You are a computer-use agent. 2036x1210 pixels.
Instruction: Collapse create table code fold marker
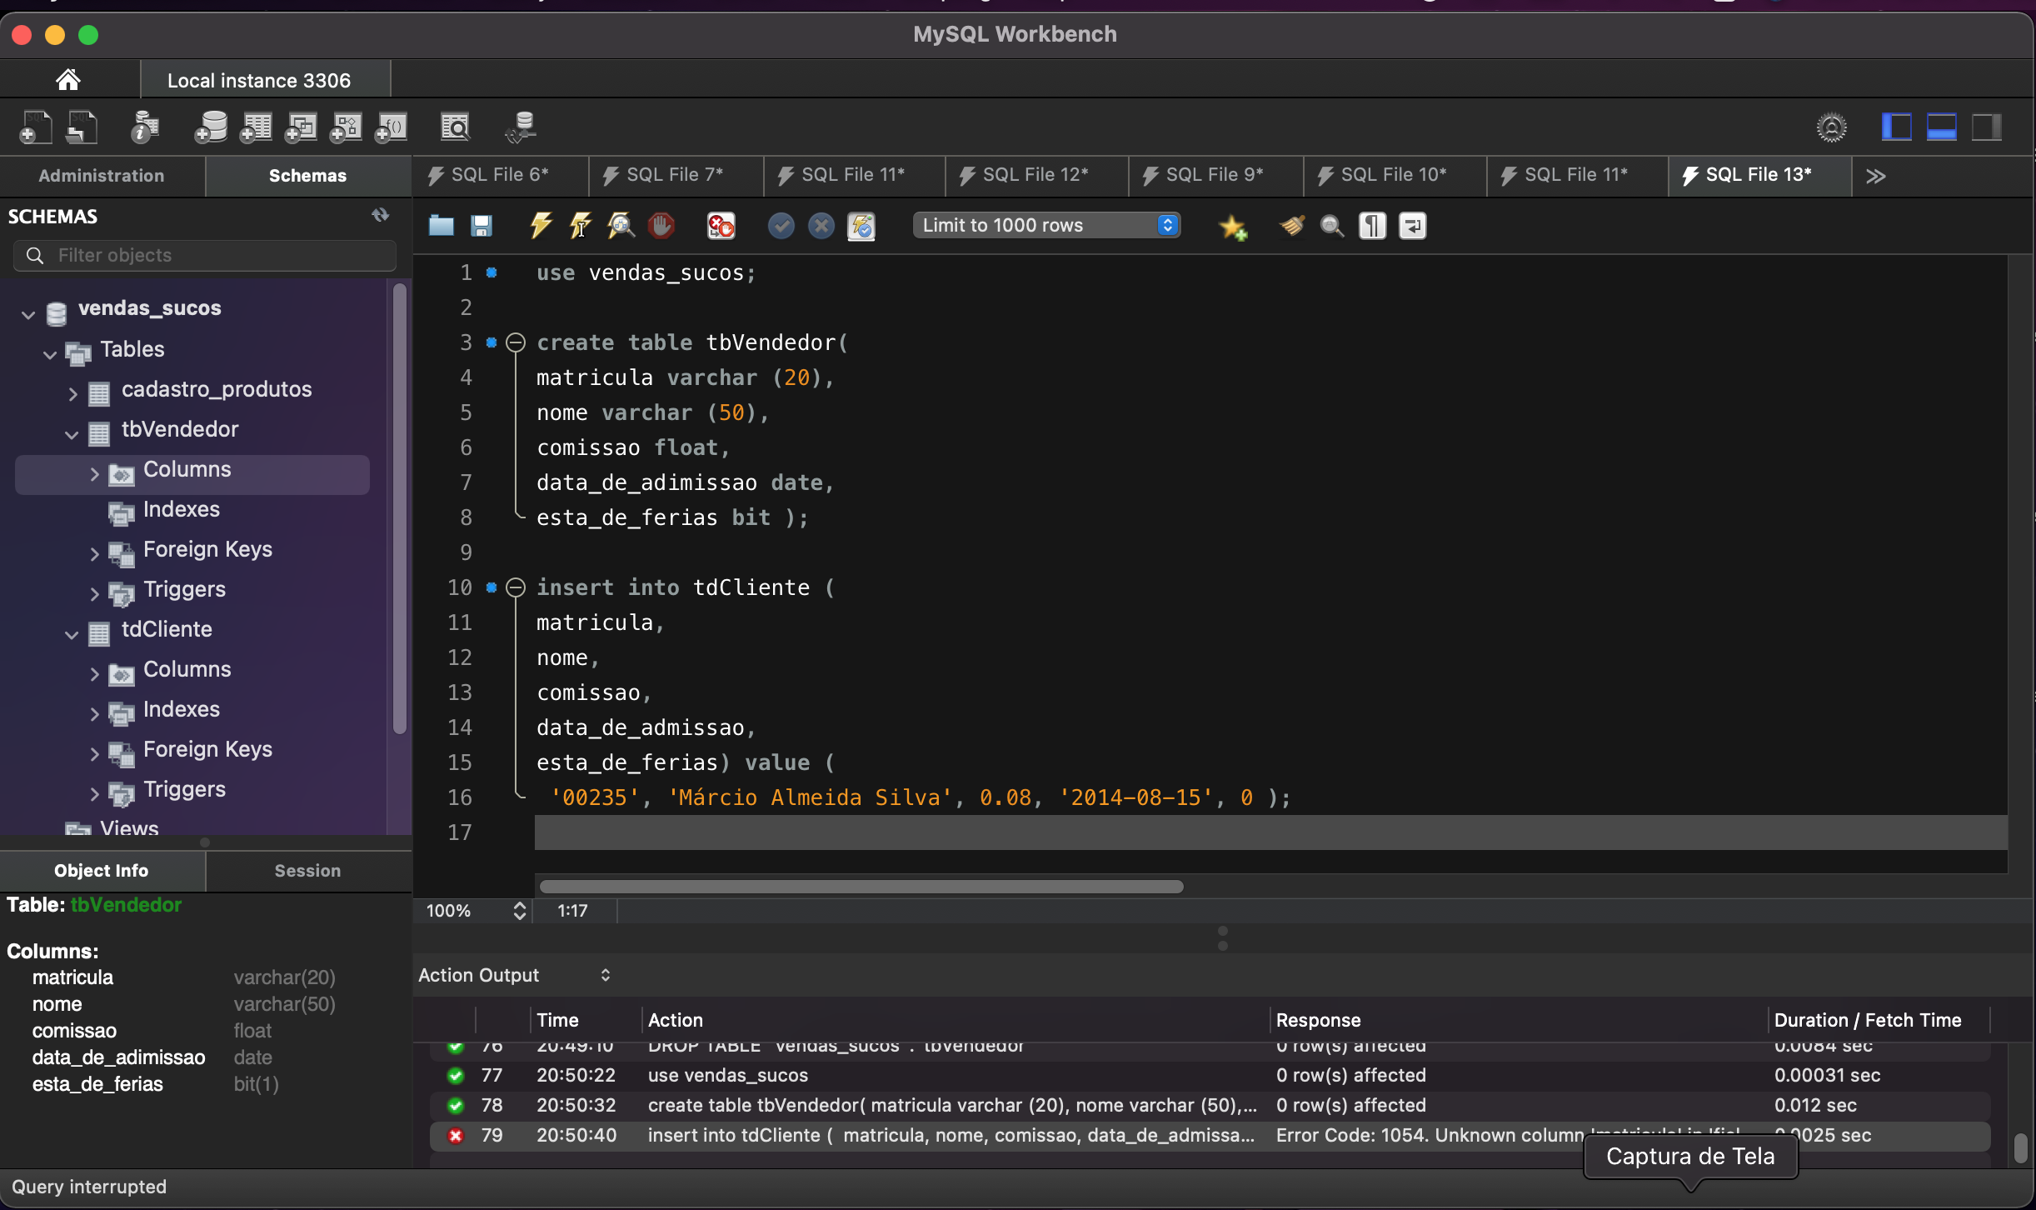point(516,342)
